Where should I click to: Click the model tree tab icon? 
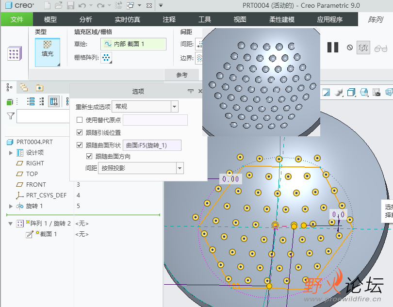click(x=9, y=87)
